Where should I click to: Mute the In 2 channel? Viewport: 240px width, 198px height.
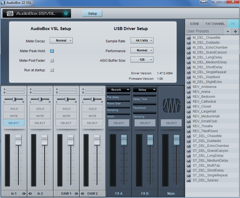(x=40, y=116)
